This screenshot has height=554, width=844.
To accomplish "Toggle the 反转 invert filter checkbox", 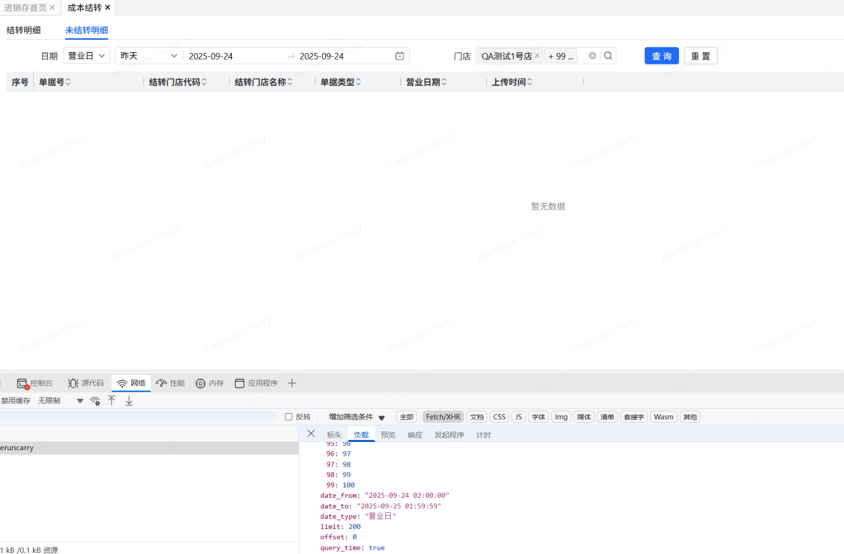I will pyautogui.click(x=288, y=417).
